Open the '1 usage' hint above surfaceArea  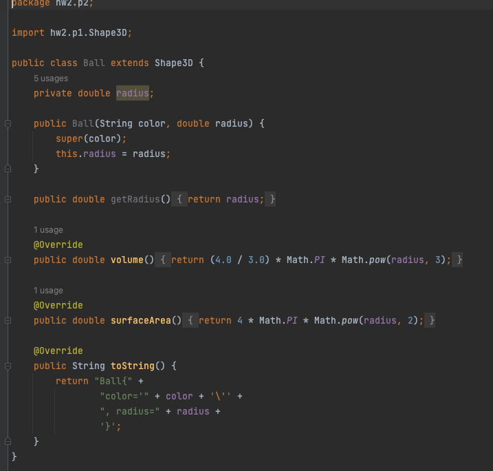tap(48, 291)
